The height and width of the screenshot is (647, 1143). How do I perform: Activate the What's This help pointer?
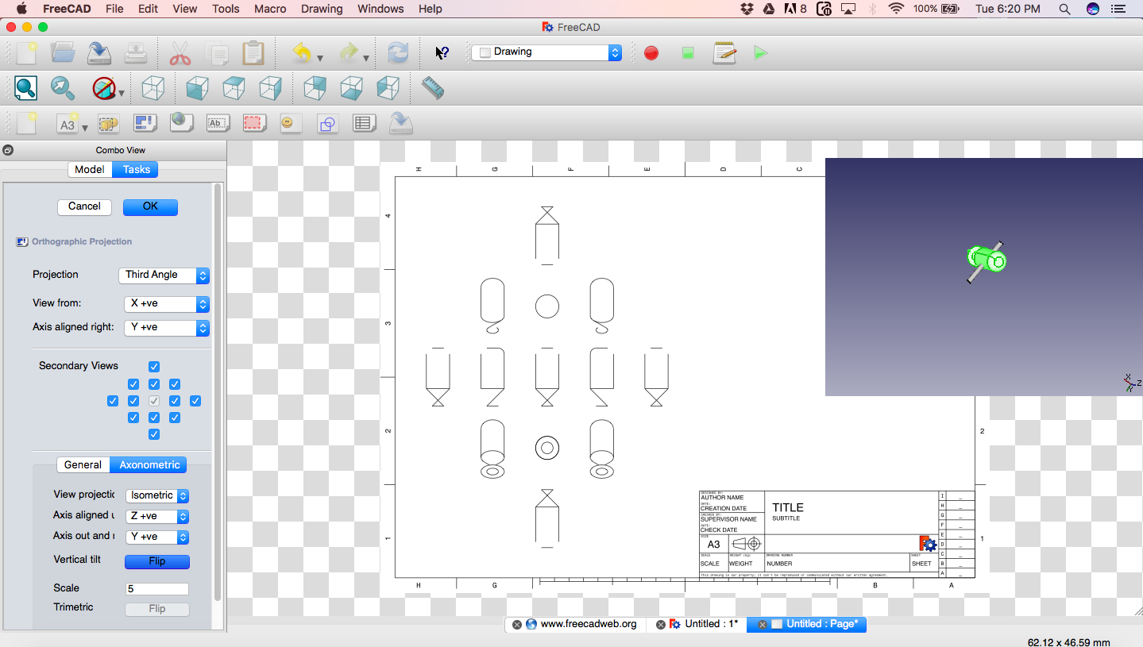click(x=442, y=52)
